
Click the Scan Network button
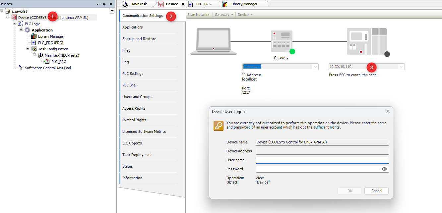[x=198, y=15]
